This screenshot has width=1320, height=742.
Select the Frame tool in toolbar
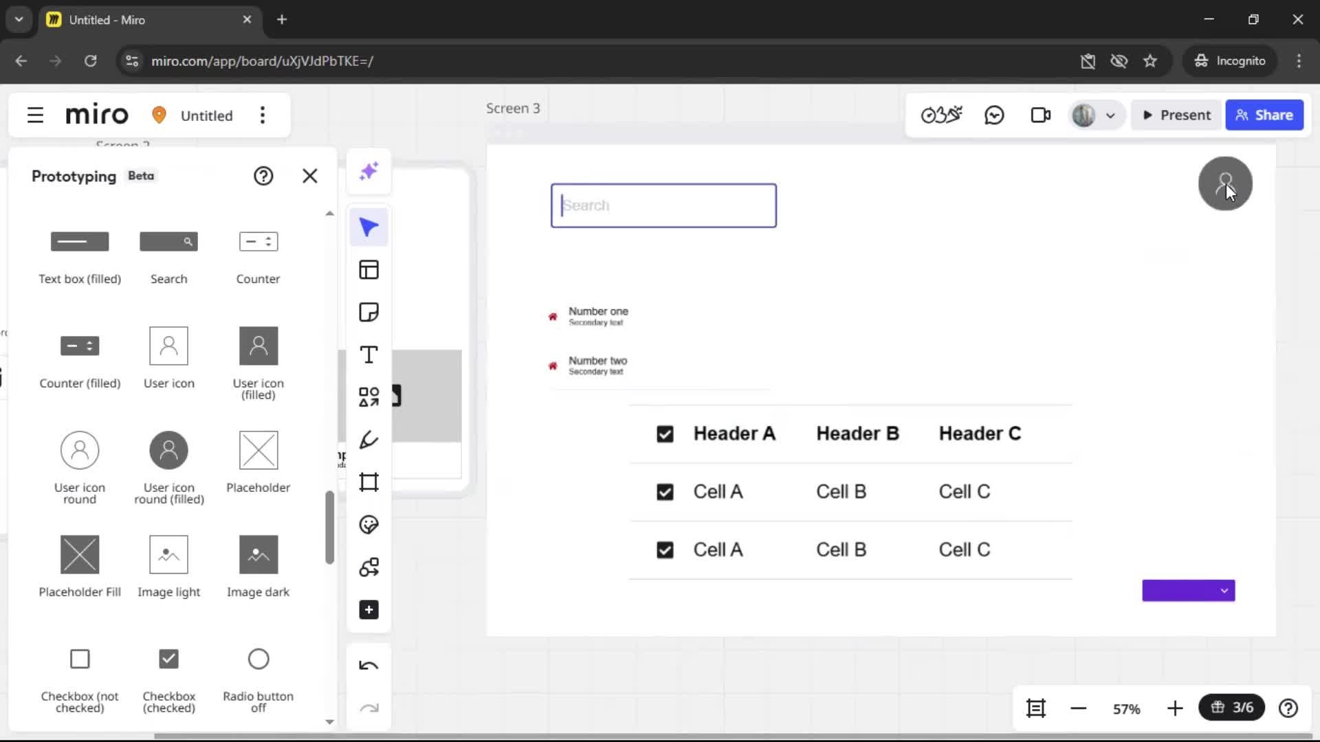click(x=369, y=482)
